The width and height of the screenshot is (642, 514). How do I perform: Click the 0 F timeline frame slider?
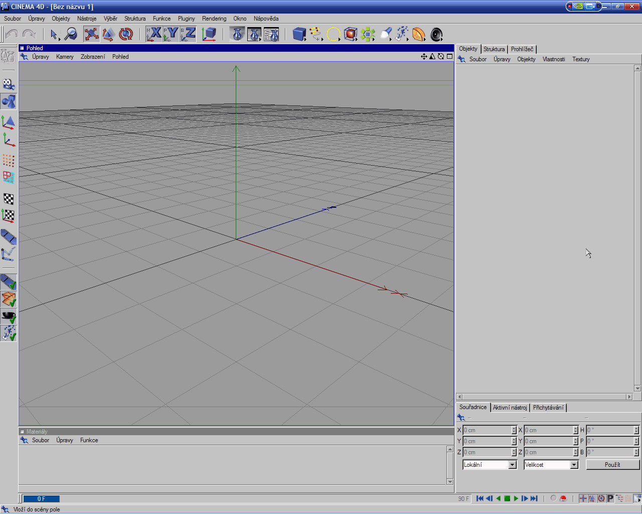(41, 499)
